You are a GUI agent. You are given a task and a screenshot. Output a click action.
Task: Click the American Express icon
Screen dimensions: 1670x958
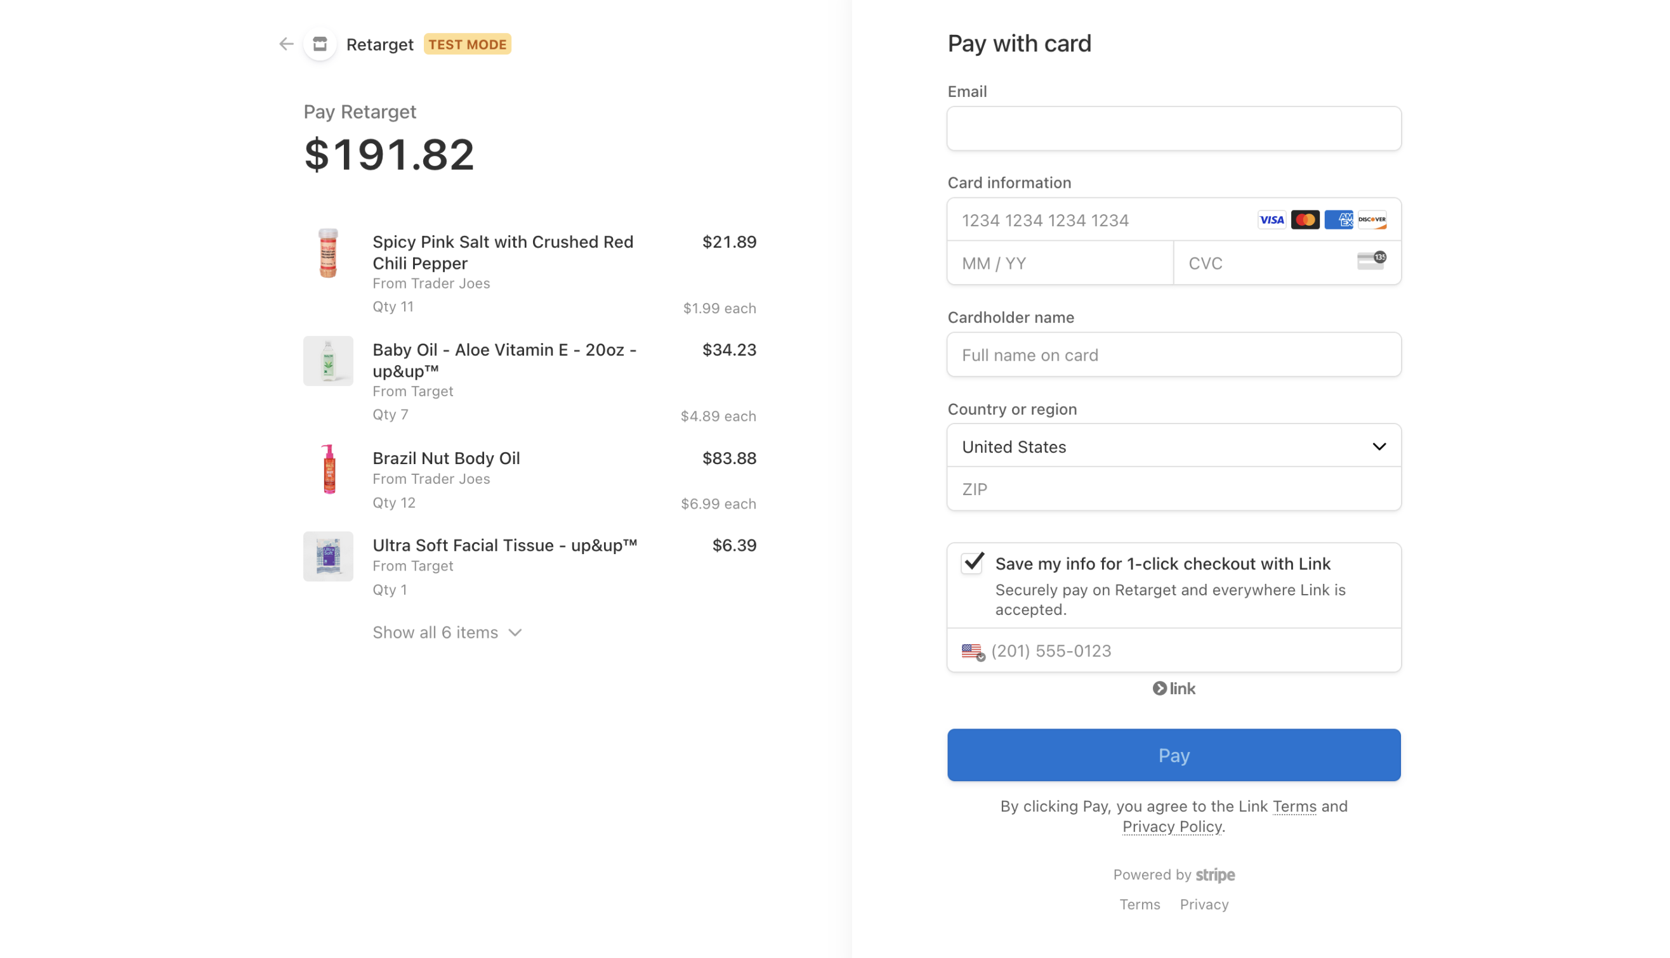tap(1338, 220)
